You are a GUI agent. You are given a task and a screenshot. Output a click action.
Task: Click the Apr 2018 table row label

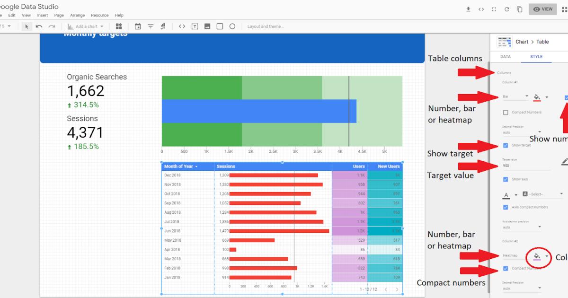[172, 249]
